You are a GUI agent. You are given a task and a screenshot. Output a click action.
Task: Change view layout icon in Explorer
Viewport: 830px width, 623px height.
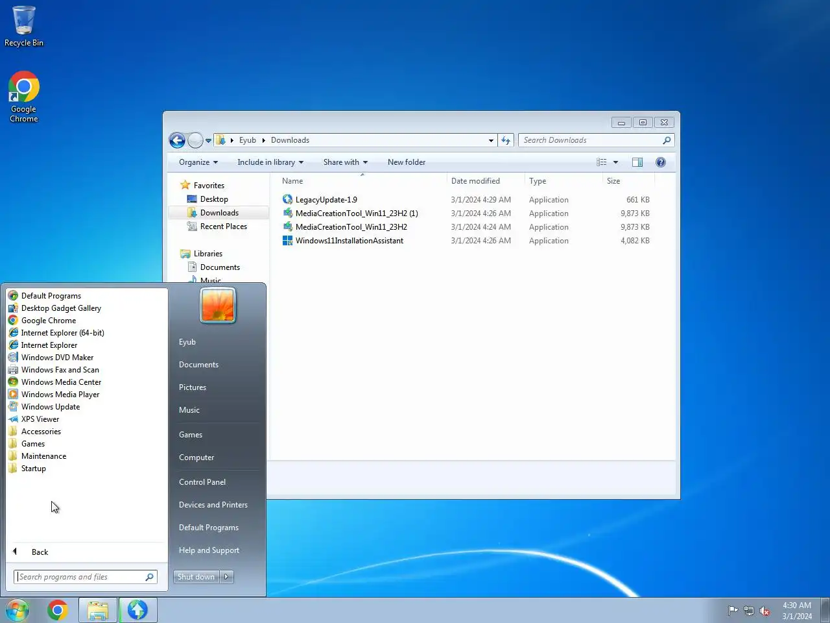(x=602, y=162)
